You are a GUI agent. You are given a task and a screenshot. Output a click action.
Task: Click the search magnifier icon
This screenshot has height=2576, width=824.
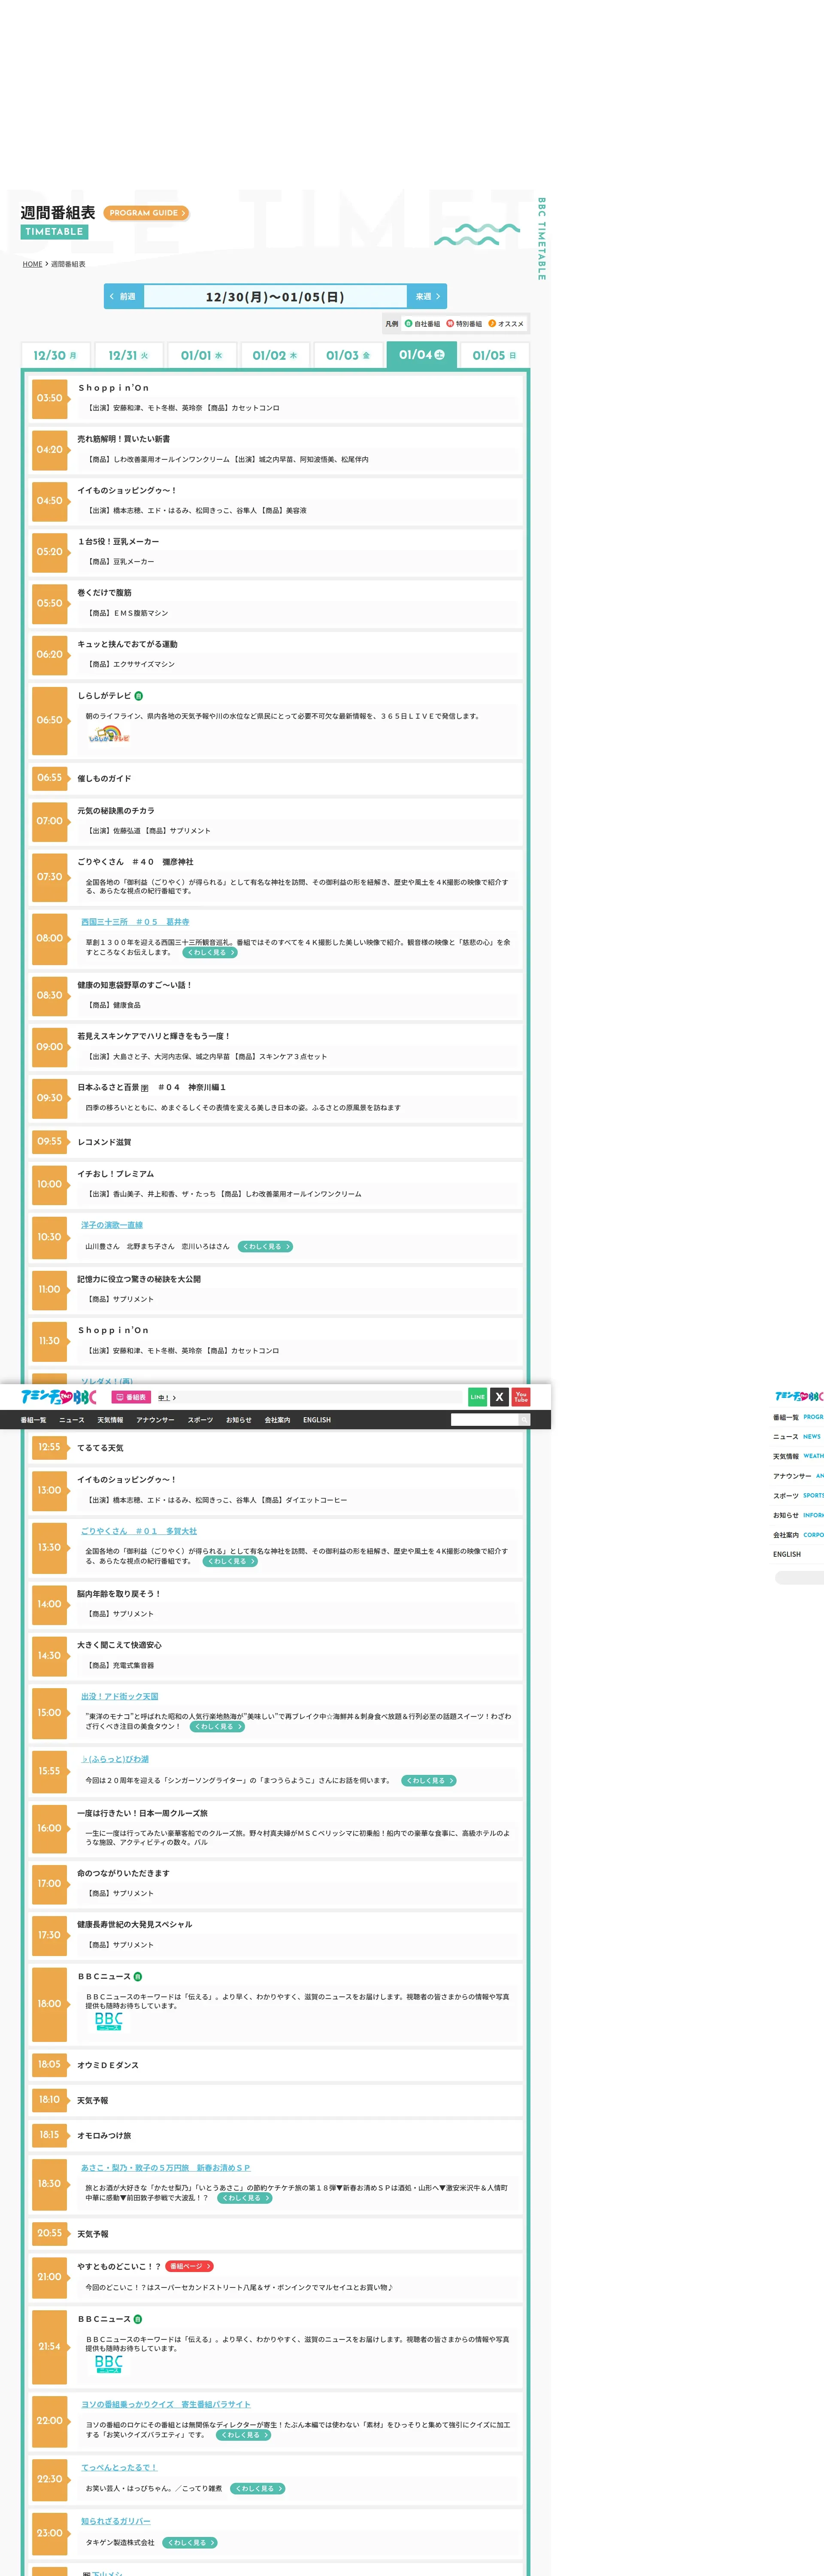coord(523,1420)
